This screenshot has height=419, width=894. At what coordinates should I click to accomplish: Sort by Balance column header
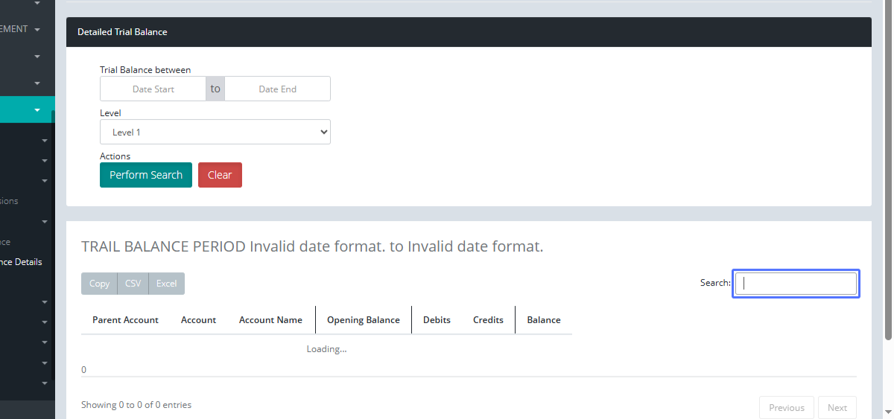point(543,320)
